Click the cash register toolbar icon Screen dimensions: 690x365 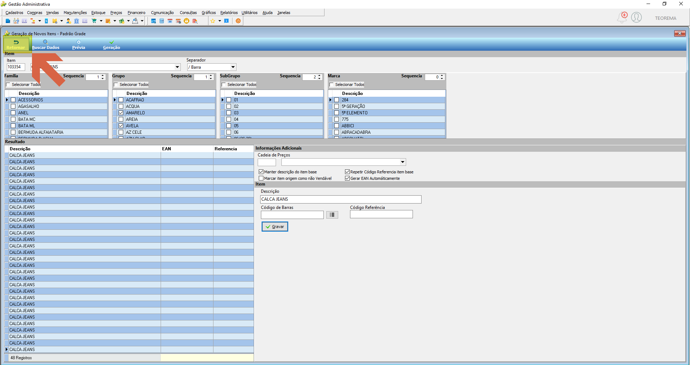coord(135,21)
